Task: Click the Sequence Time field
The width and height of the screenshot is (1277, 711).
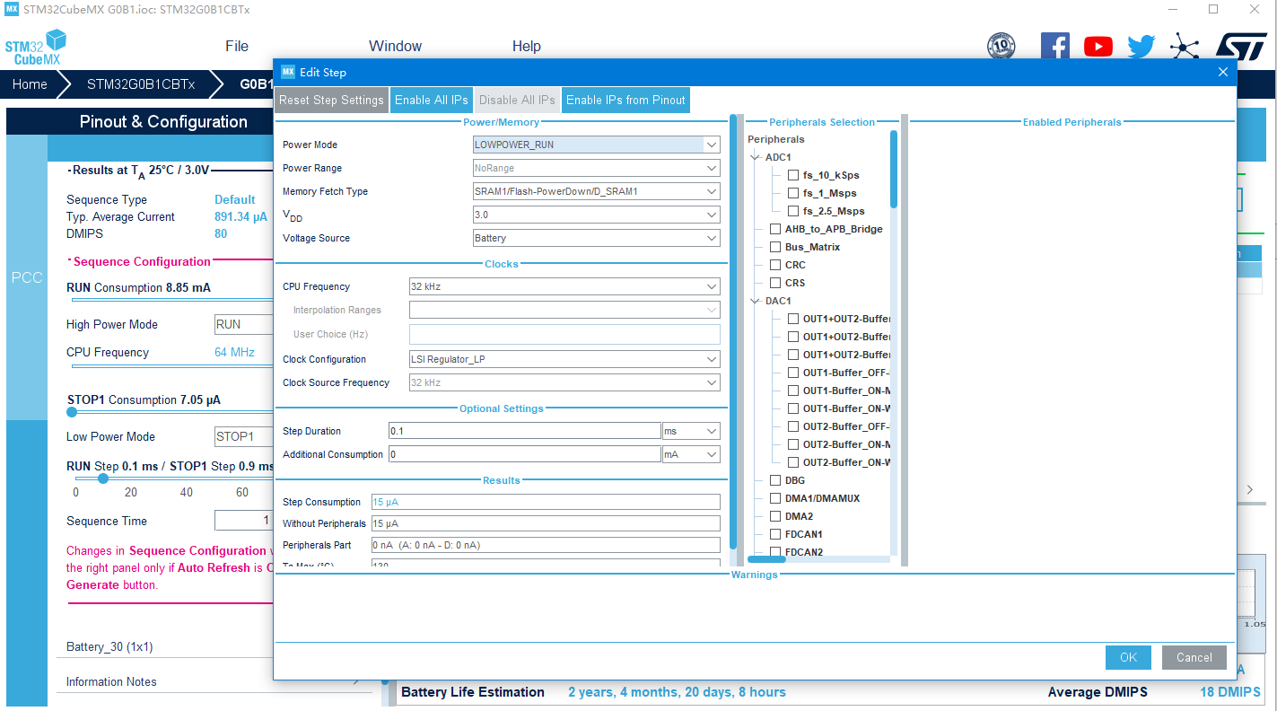Action: [243, 521]
